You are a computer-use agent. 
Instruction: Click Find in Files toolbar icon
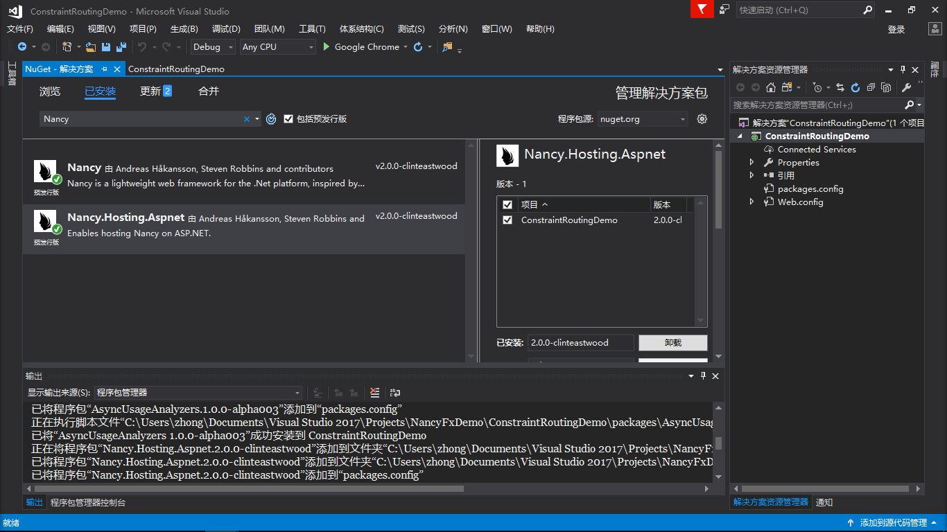[447, 47]
